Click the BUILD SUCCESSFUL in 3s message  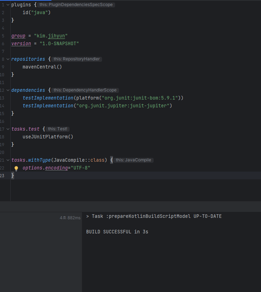coord(117,232)
